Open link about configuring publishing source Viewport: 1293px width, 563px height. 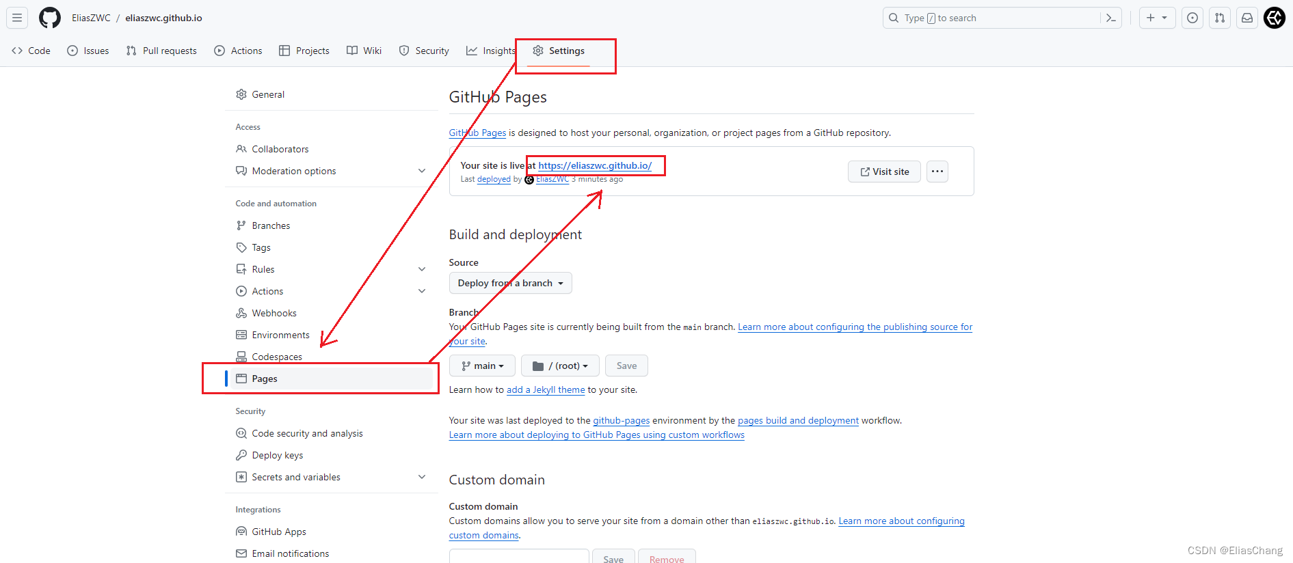click(x=855, y=327)
